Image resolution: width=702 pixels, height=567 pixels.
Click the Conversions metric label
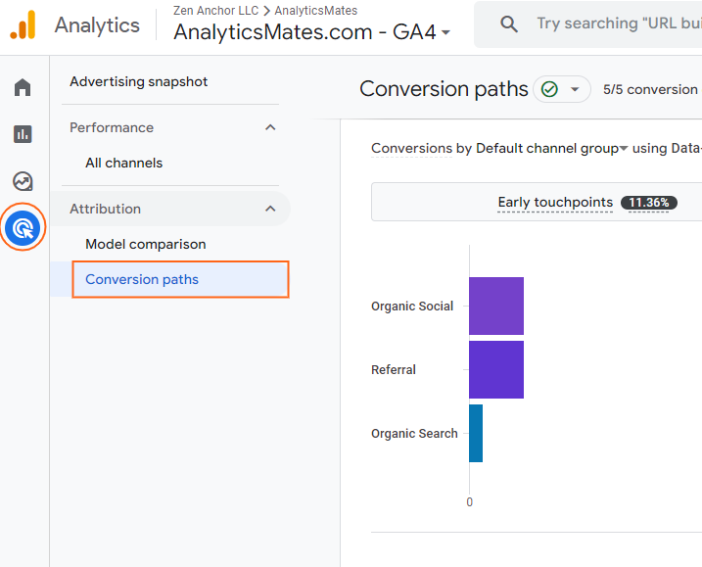411,148
